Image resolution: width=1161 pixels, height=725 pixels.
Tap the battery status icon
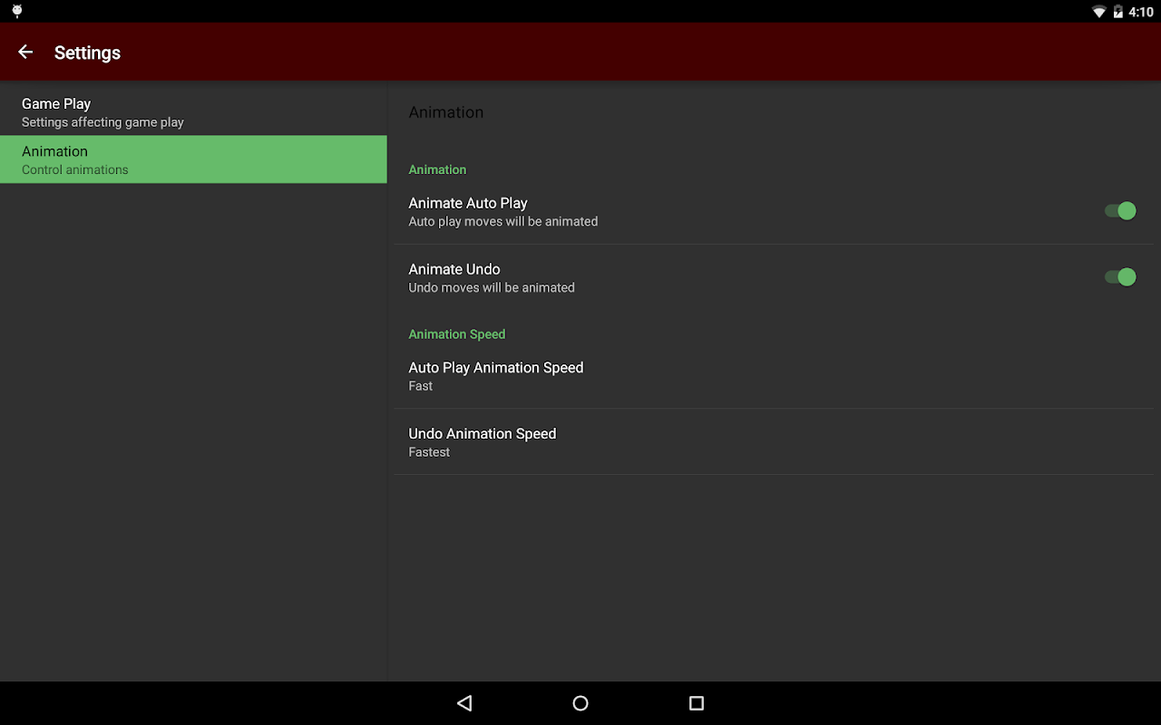[x=1117, y=12]
